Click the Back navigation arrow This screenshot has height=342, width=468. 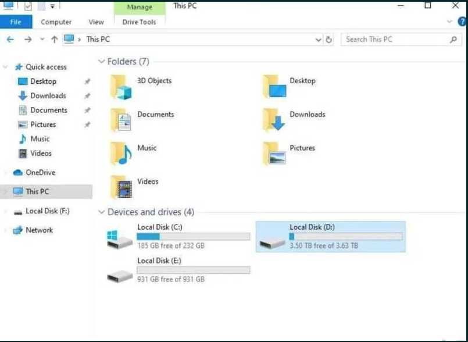(10, 40)
